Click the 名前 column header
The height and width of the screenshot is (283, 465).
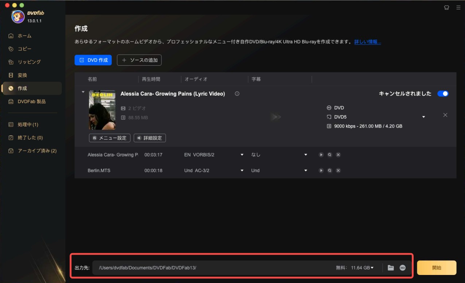coord(92,79)
